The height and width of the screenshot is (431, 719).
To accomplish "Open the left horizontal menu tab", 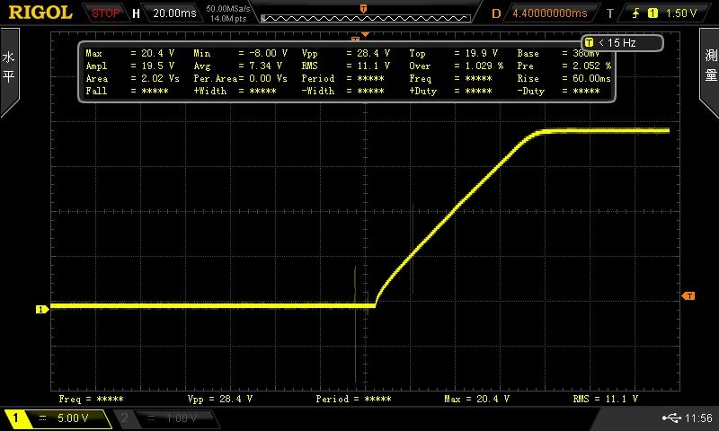I will 9,71.
